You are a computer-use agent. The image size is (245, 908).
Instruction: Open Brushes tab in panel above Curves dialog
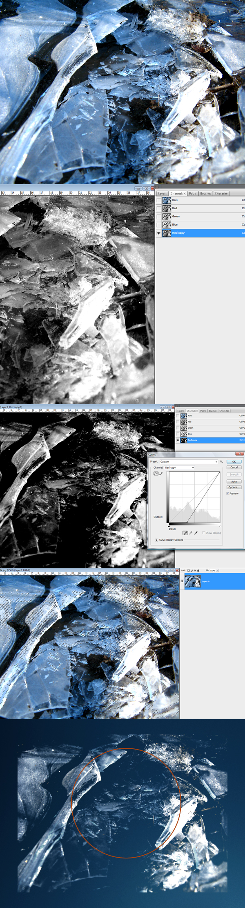tap(213, 411)
